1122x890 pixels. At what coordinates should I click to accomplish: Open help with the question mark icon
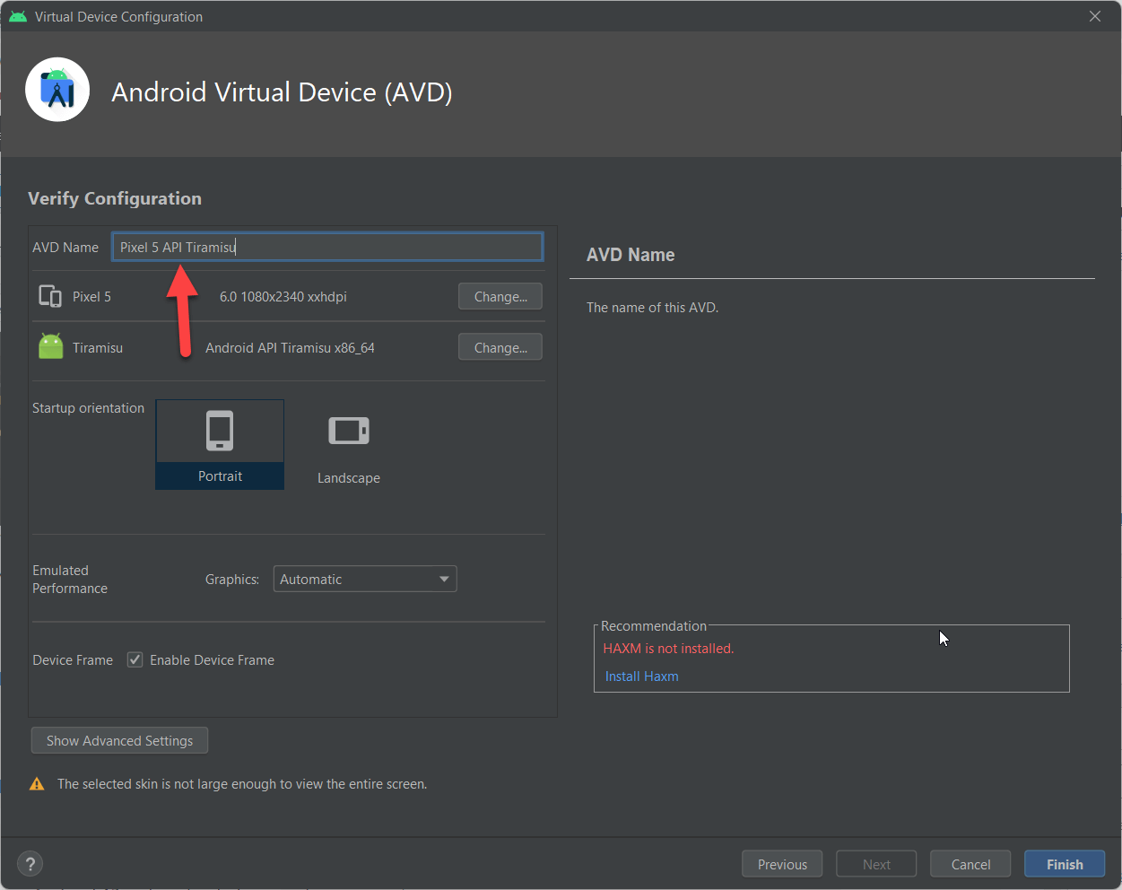coord(30,864)
